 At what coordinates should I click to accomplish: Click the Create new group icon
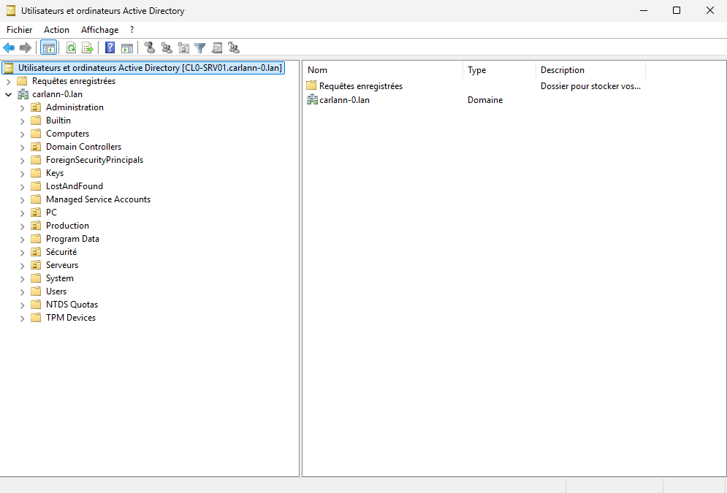pos(167,47)
